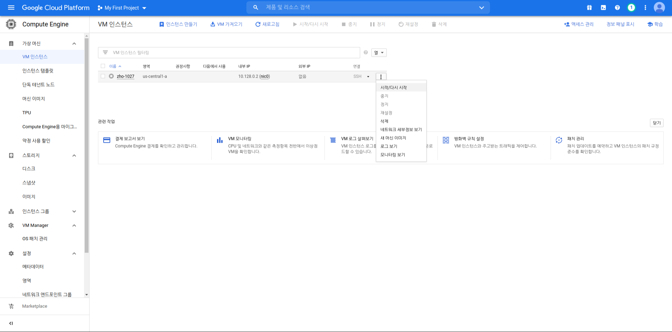Viewport: 672px width, 332px height.
Task: Open the My First Project selector dropdown
Action: coord(122,8)
